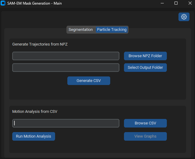Screen dimensions: 195x159
Task: Maximize the SAM-EM Mask Generation window
Action: [176, 3]
